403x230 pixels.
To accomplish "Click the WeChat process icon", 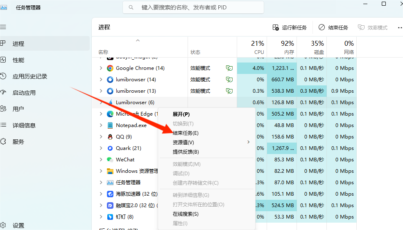I will point(110,160).
